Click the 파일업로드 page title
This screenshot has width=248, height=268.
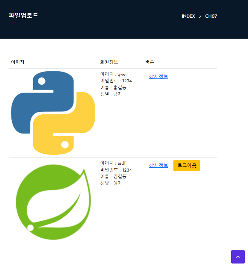(23, 15)
